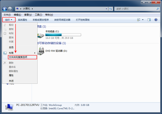This screenshot has height=114, width=162.
Task: Click the search magnifier icon
Action: click(x=158, y=9)
